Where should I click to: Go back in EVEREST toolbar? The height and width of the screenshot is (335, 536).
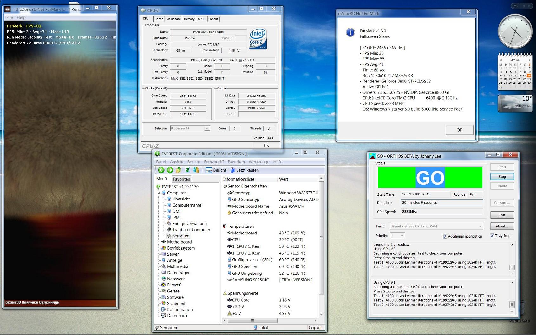coord(161,170)
